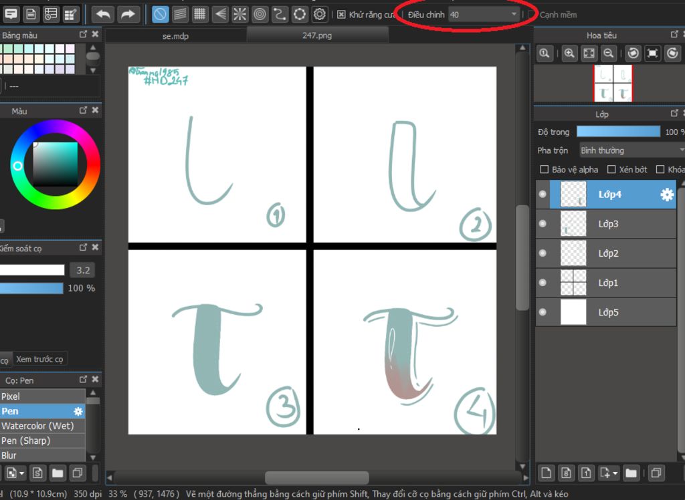Screen dimensions: 685x500
Task: Turn snap off with the circle-slash icon
Action: pyautogui.click(x=161, y=15)
